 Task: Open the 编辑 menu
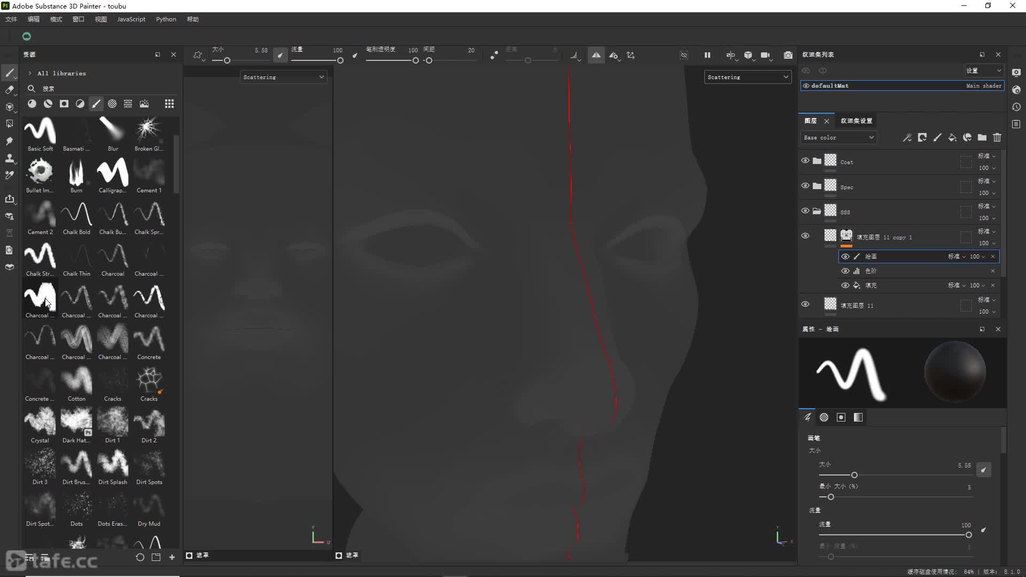(x=34, y=19)
